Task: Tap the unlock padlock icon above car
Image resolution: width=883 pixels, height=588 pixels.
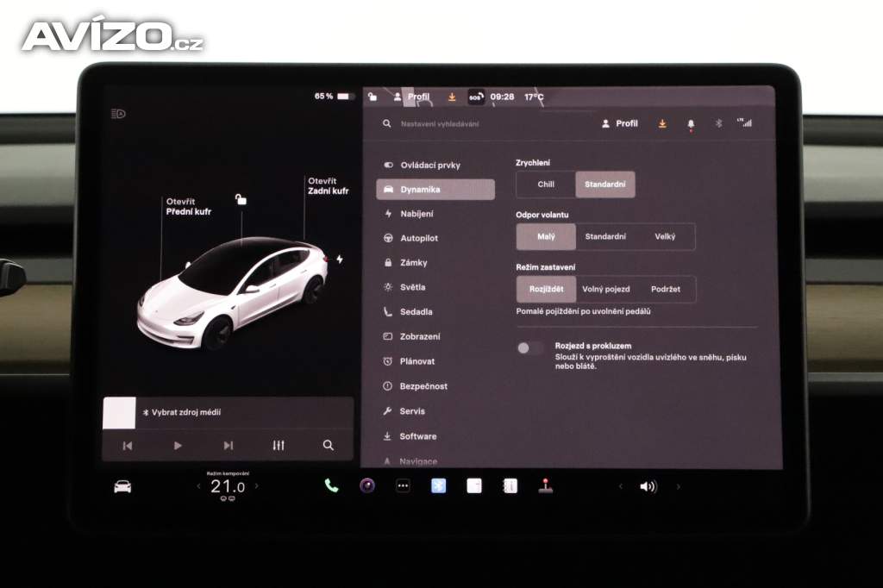Action: click(x=241, y=200)
